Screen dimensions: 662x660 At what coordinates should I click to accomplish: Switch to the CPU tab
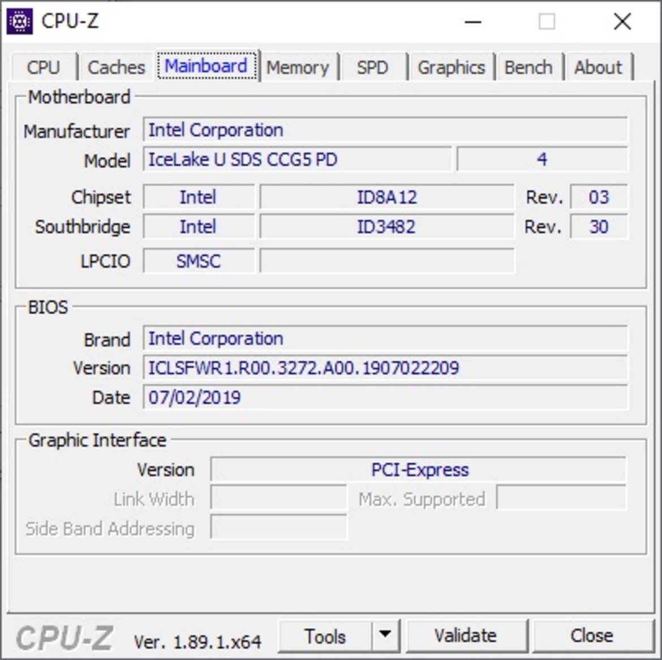click(44, 67)
